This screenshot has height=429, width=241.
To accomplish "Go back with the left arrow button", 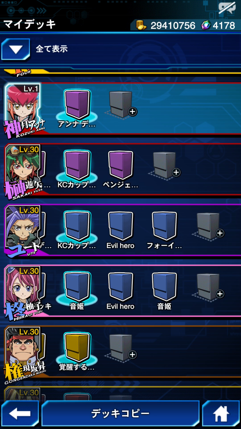I will point(19,413).
